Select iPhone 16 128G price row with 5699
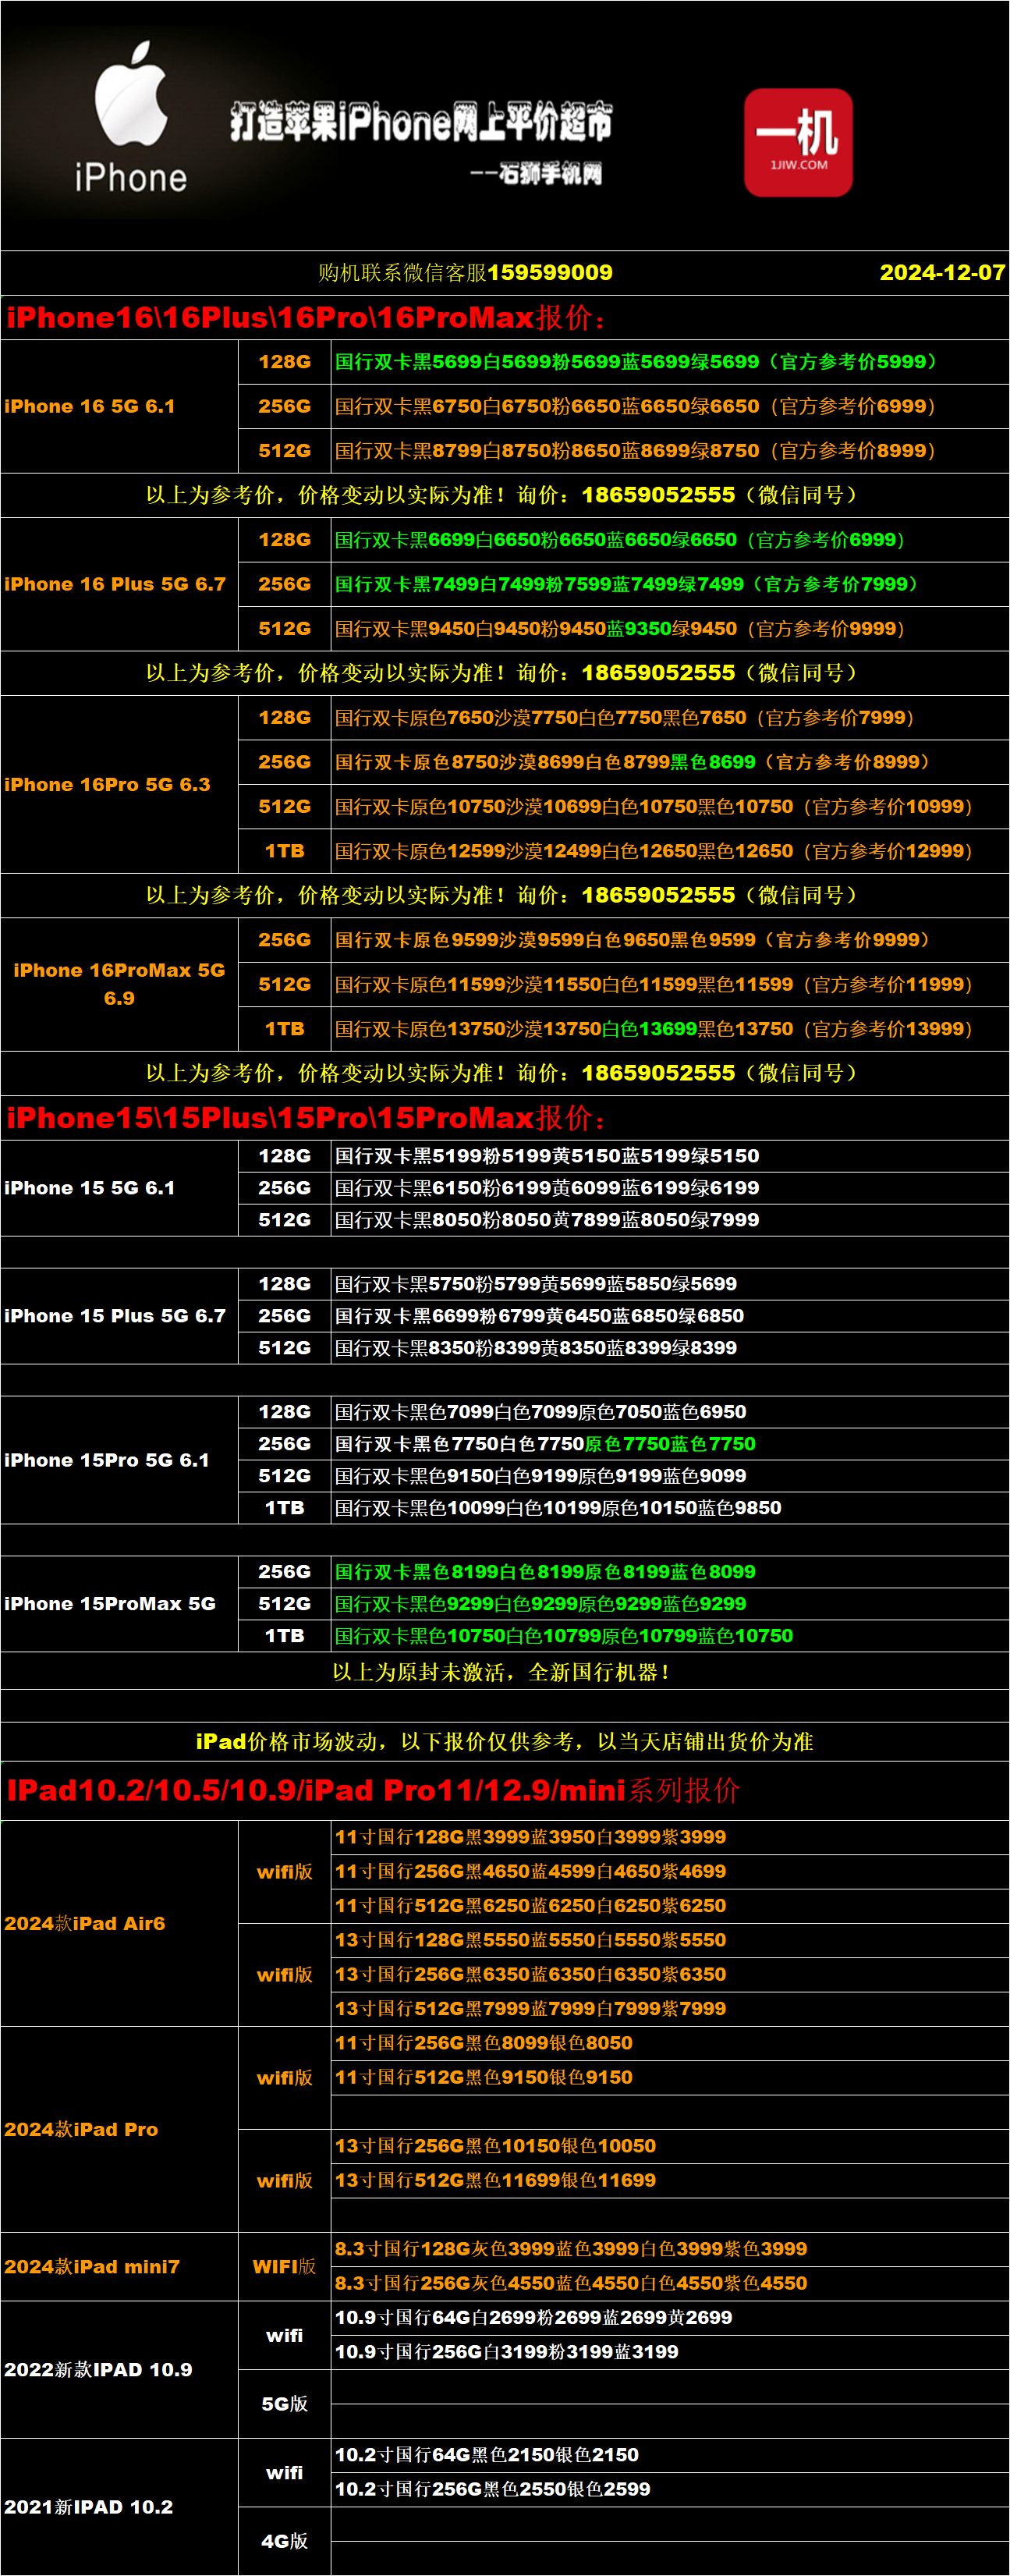The width and height of the screenshot is (1010, 2576). click(669, 362)
